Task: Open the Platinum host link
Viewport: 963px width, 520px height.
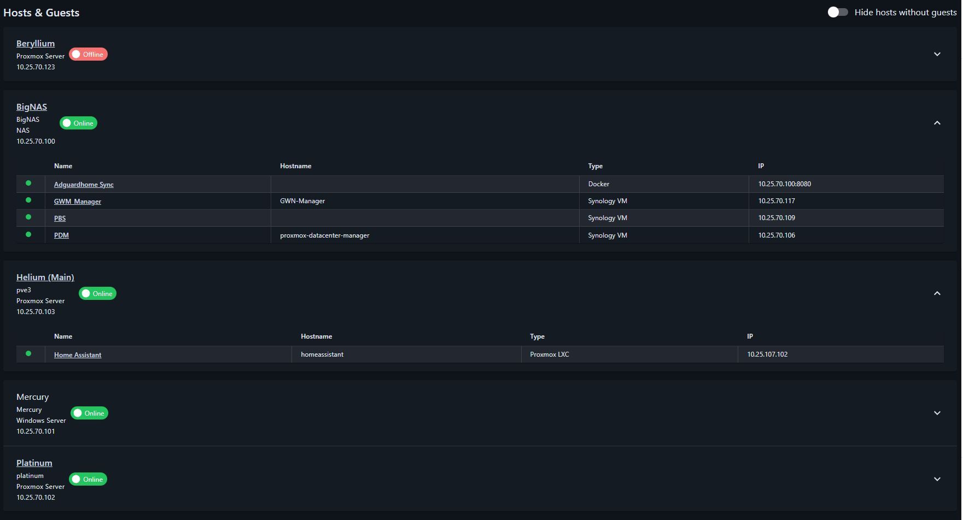Action: point(34,463)
